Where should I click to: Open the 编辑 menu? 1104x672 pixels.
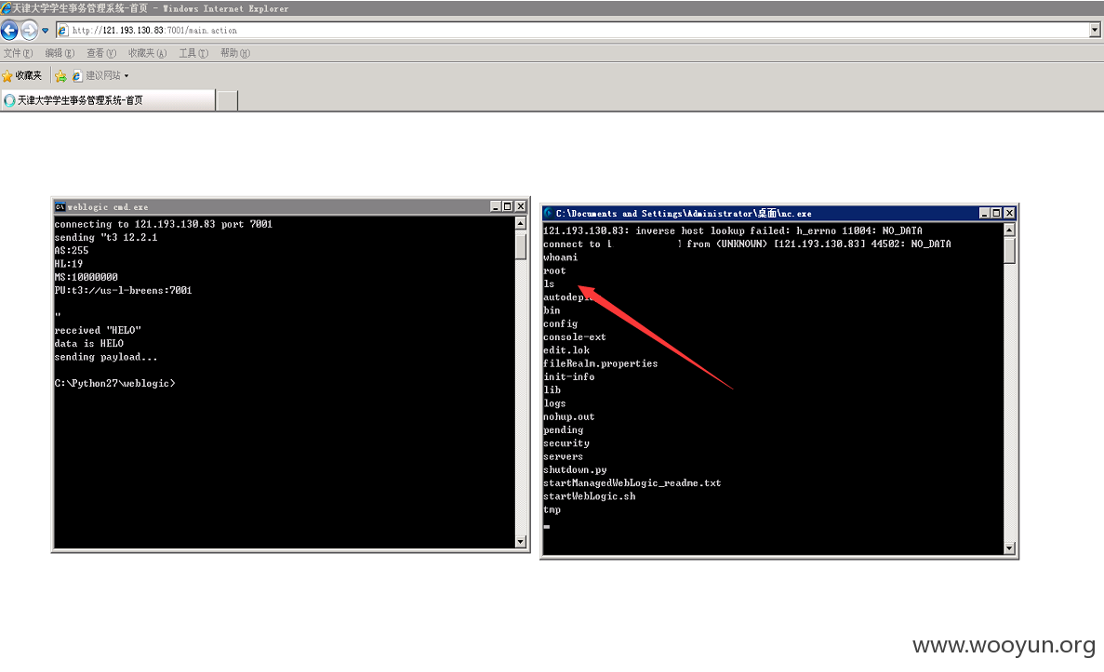point(60,53)
